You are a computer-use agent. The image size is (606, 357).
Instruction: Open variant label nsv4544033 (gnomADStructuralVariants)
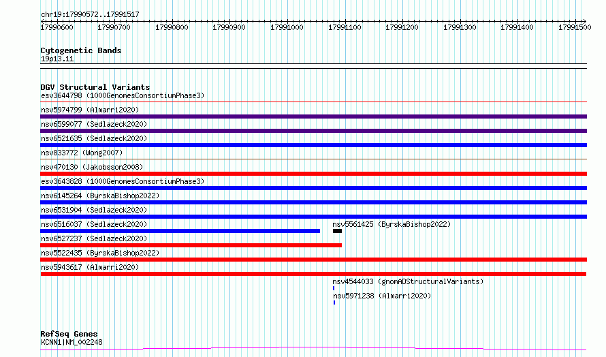(x=408, y=281)
